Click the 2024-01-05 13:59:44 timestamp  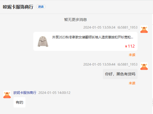click(99, 64)
